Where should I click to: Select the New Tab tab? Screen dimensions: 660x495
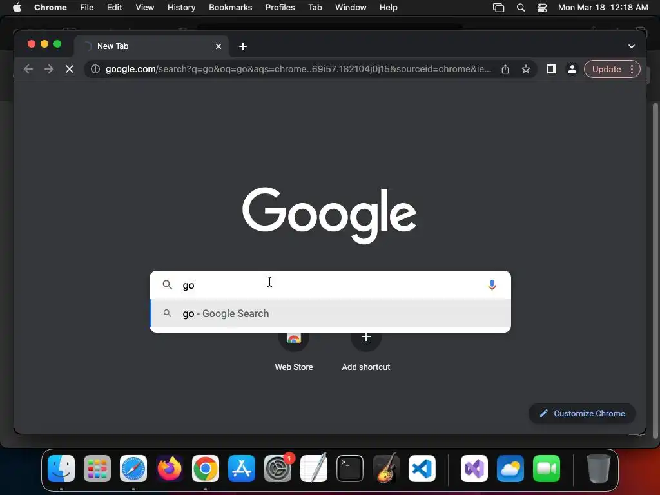151,46
